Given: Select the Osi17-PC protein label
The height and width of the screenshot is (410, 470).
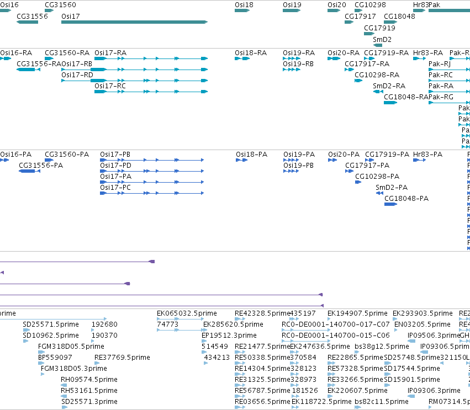Looking at the screenshot, I should (115, 188).
